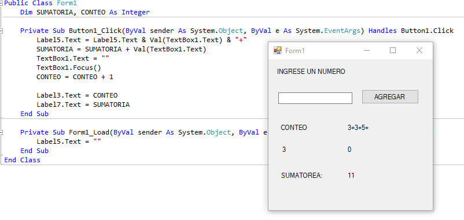
Task: Click the End Class line
Action: point(22,160)
